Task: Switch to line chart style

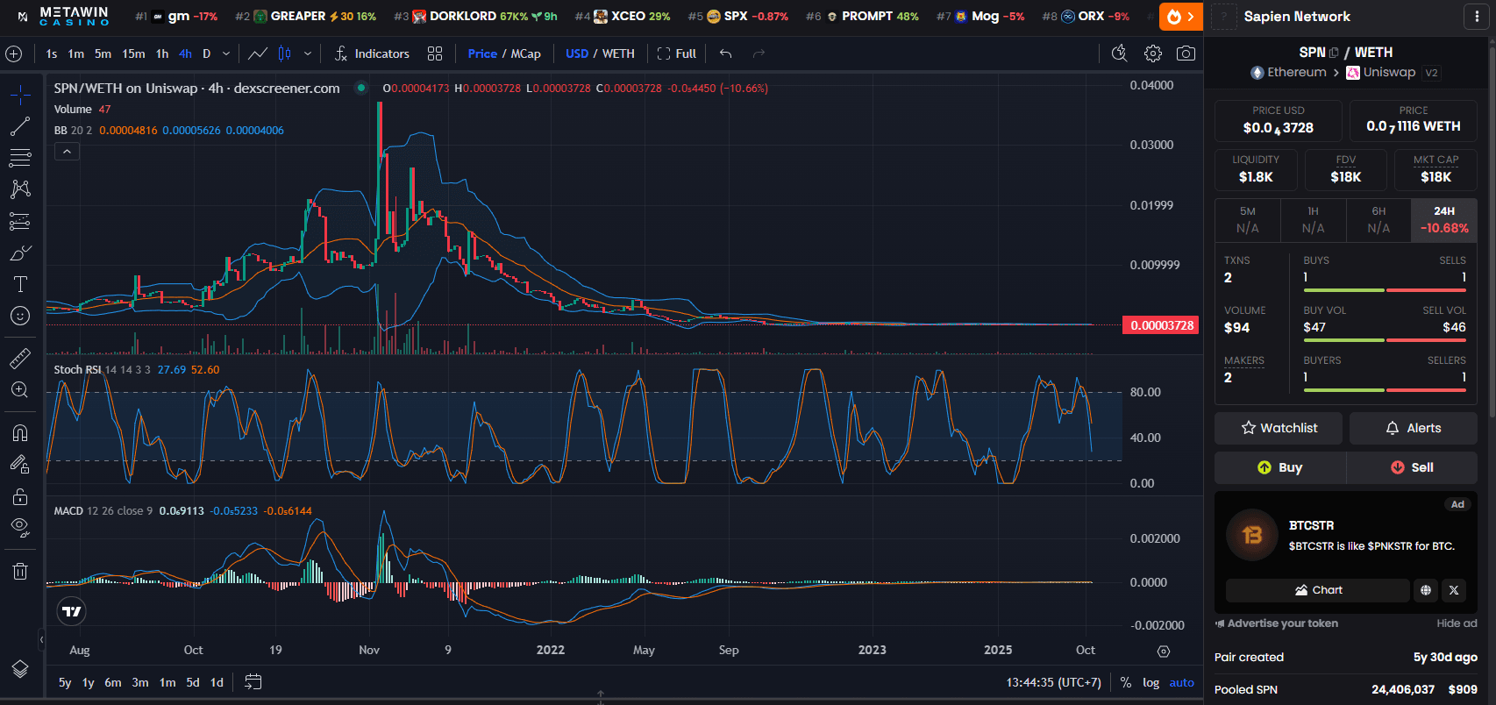Action: (257, 53)
